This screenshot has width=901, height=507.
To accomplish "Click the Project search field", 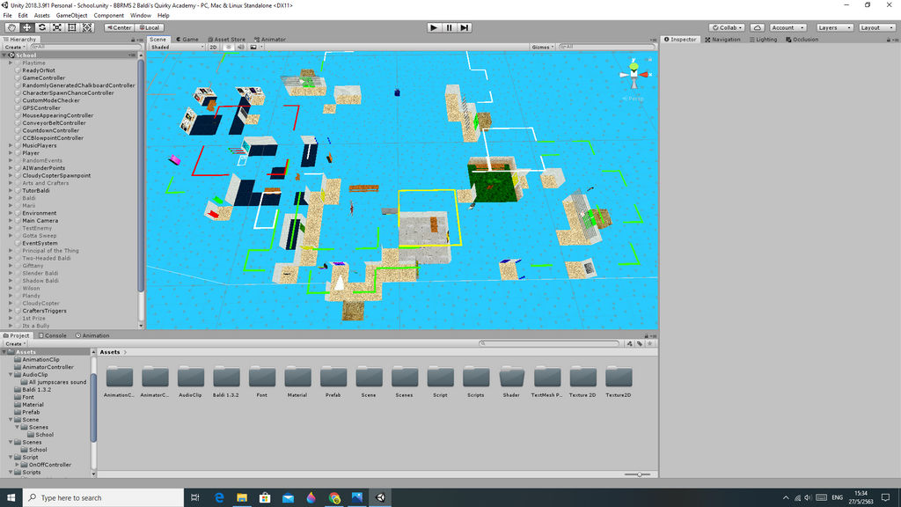I will click(549, 344).
